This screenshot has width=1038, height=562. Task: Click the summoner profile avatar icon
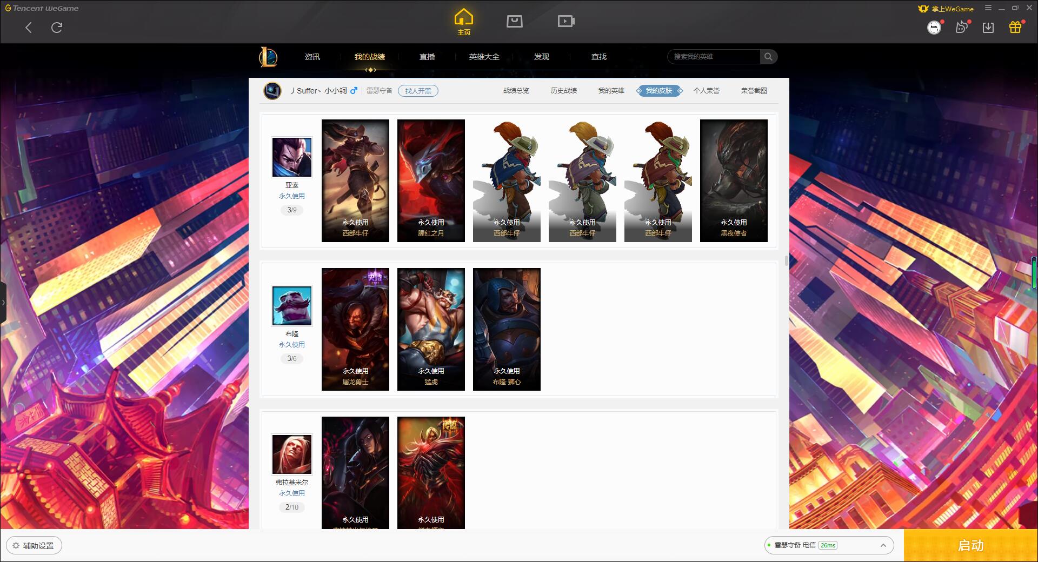pyautogui.click(x=272, y=90)
